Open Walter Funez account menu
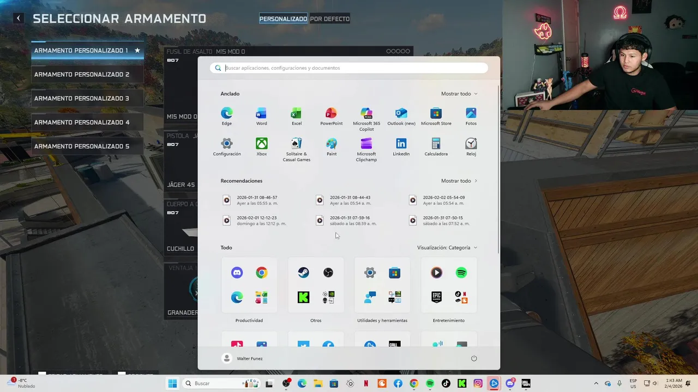This screenshot has height=392, width=698. (242, 358)
